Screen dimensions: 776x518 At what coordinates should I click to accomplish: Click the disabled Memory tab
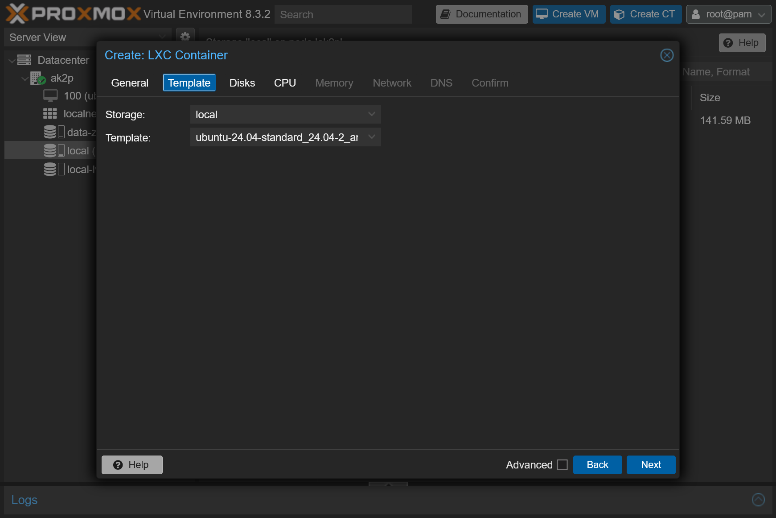(x=334, y=83)
